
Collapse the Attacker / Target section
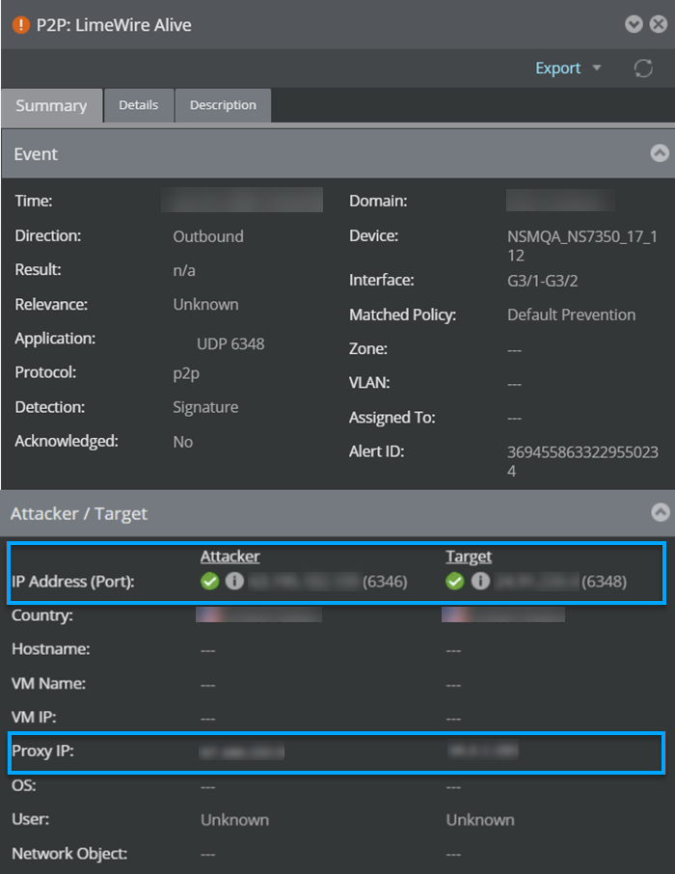coord(661,512)
